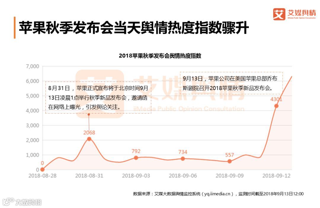Click x-axis label 2018-08-31
The width and height of the screenshot is (320, 208).
coord(89,176)
